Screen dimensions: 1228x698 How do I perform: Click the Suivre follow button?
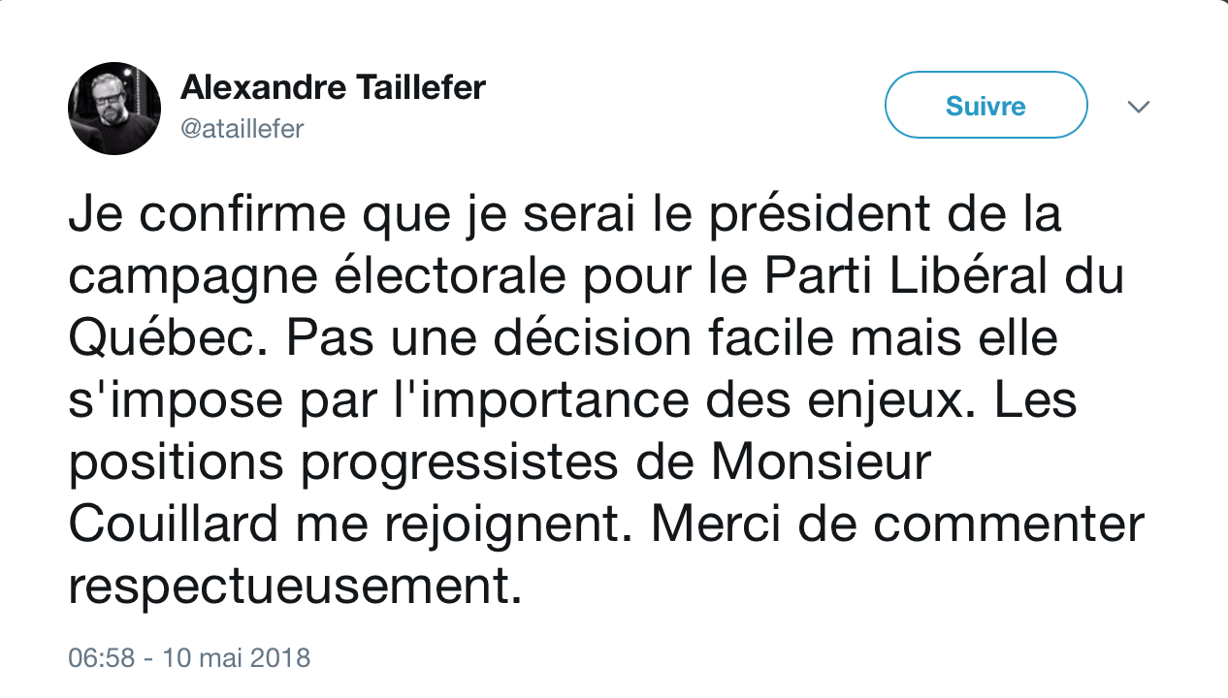pos(986,105)
